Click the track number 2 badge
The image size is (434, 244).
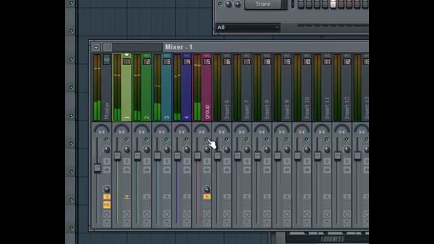(x=147, y=62)
